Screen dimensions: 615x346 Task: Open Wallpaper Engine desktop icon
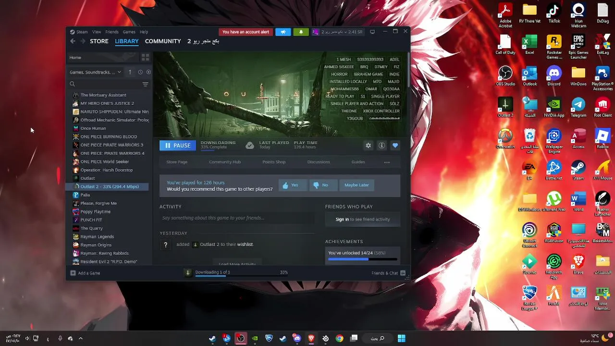click(x=554, y=141)
